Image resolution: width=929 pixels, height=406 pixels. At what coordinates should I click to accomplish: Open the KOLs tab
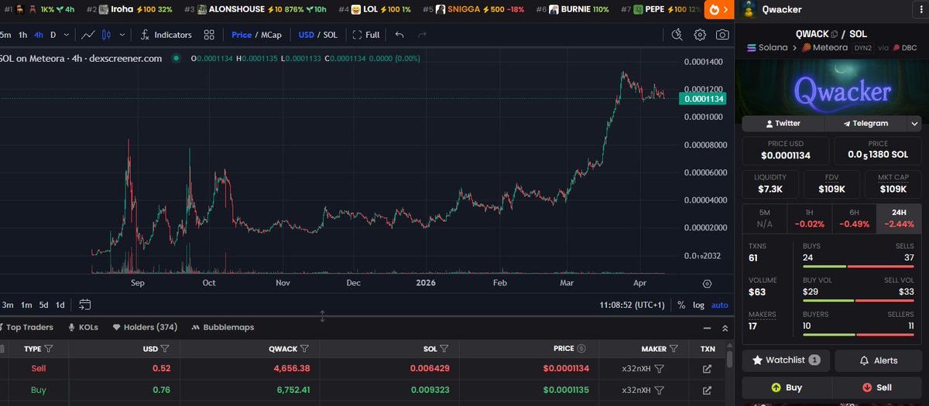click(x=84, y=327)
